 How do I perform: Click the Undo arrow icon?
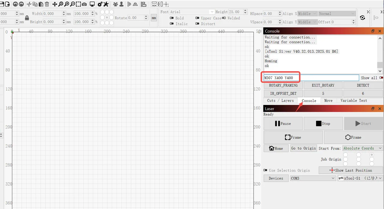pos(15,4)
